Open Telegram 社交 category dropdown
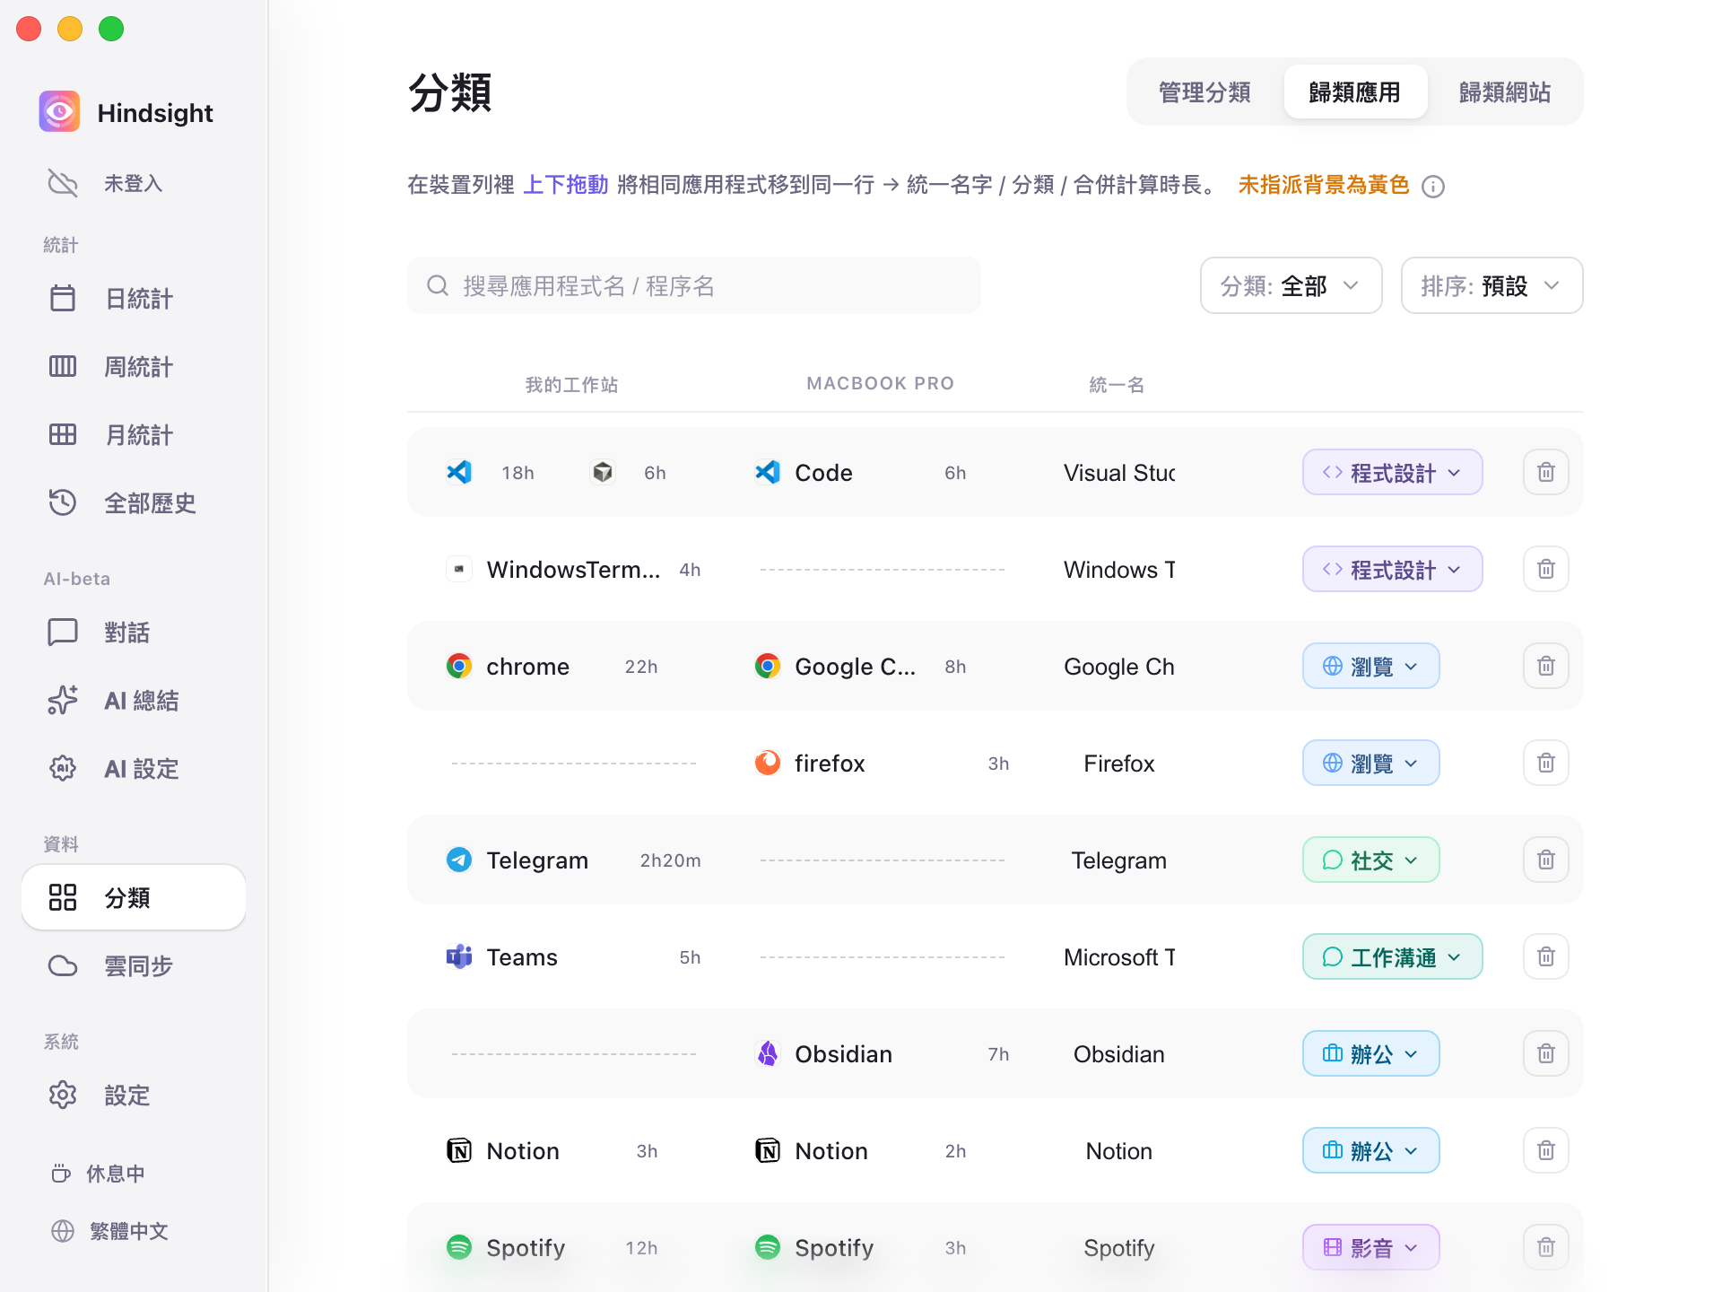The image size is (1722, 1292). pos(1370,860)
